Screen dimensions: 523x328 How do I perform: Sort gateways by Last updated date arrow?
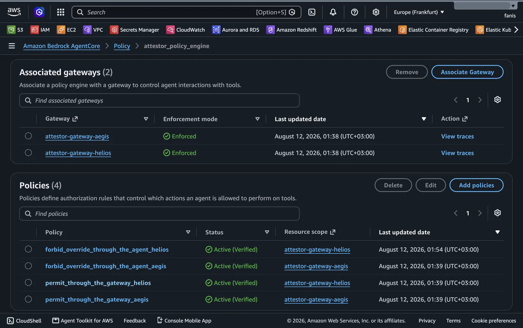[424, 119]
